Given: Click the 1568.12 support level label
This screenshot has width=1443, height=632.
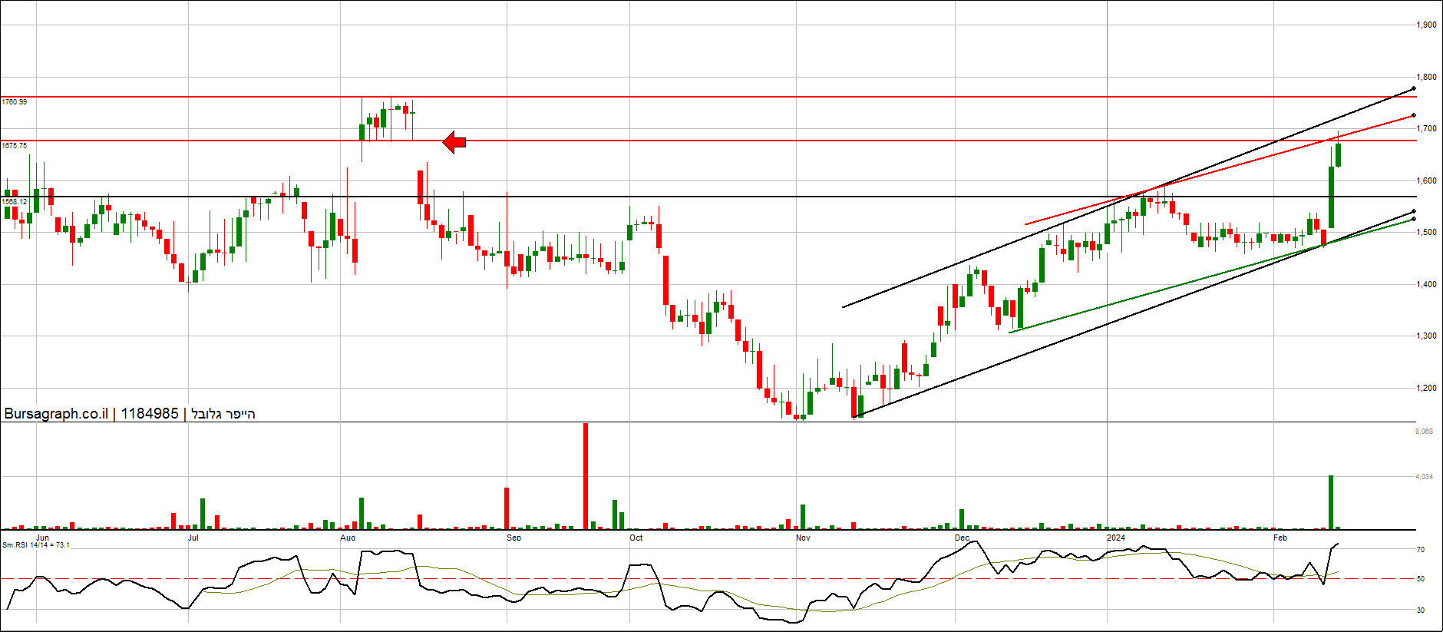Looking at the screenshot, I should (x=15, y=202).
